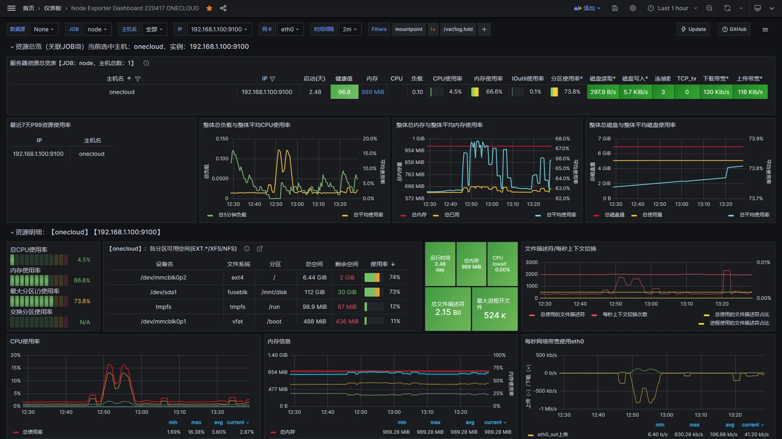The image size is (782, 439).
Task: Toggle 总5分钟负载 legend series
Action: tap(233, 215)
